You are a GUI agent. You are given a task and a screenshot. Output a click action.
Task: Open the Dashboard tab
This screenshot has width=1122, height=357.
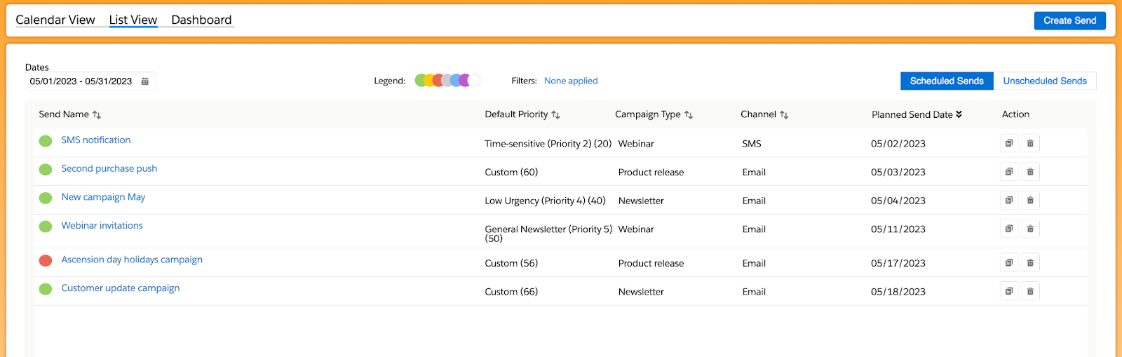(x=201, y=20)
